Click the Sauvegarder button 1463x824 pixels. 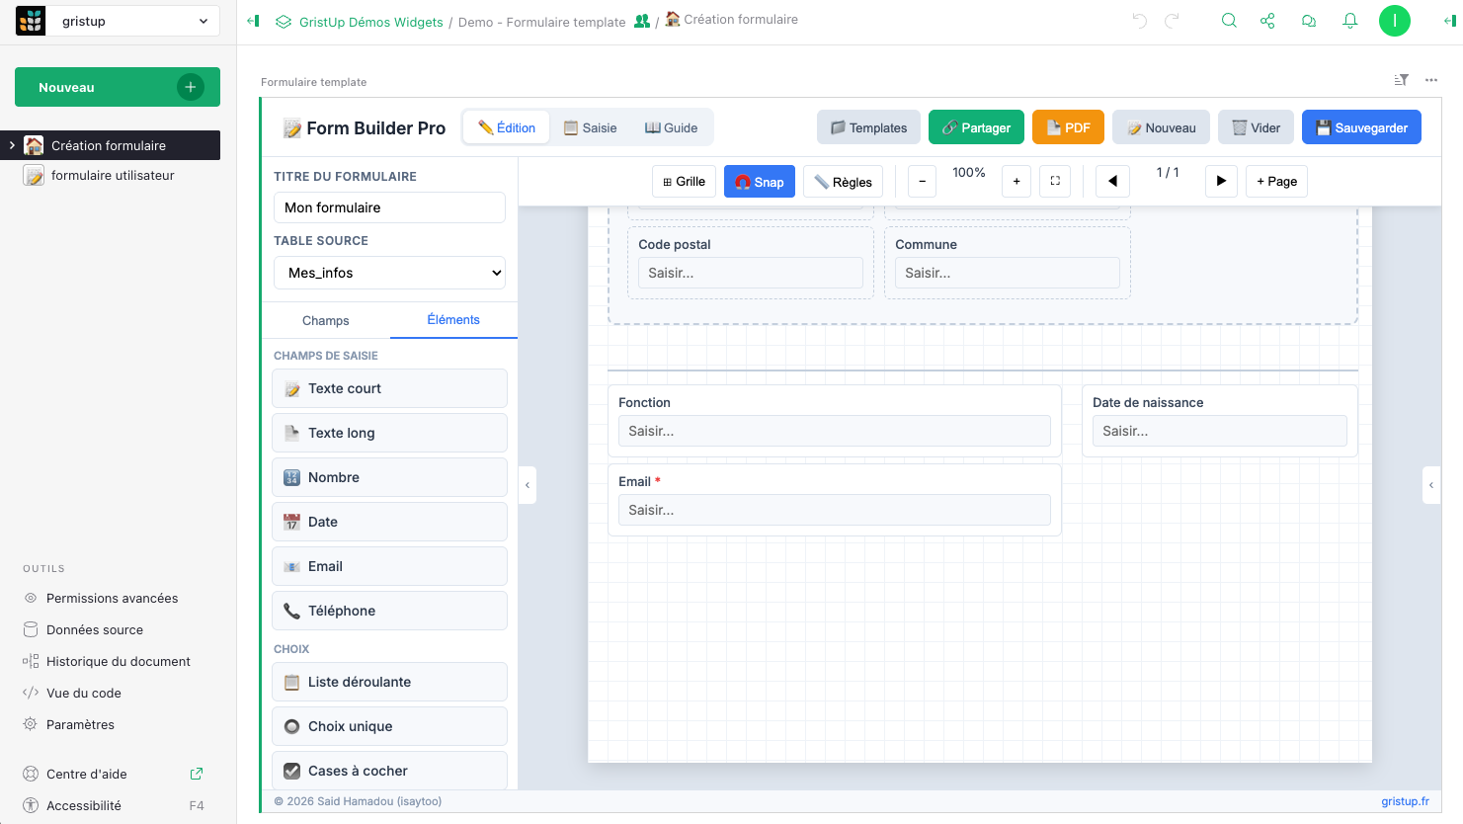click(x=1360, y=127)
